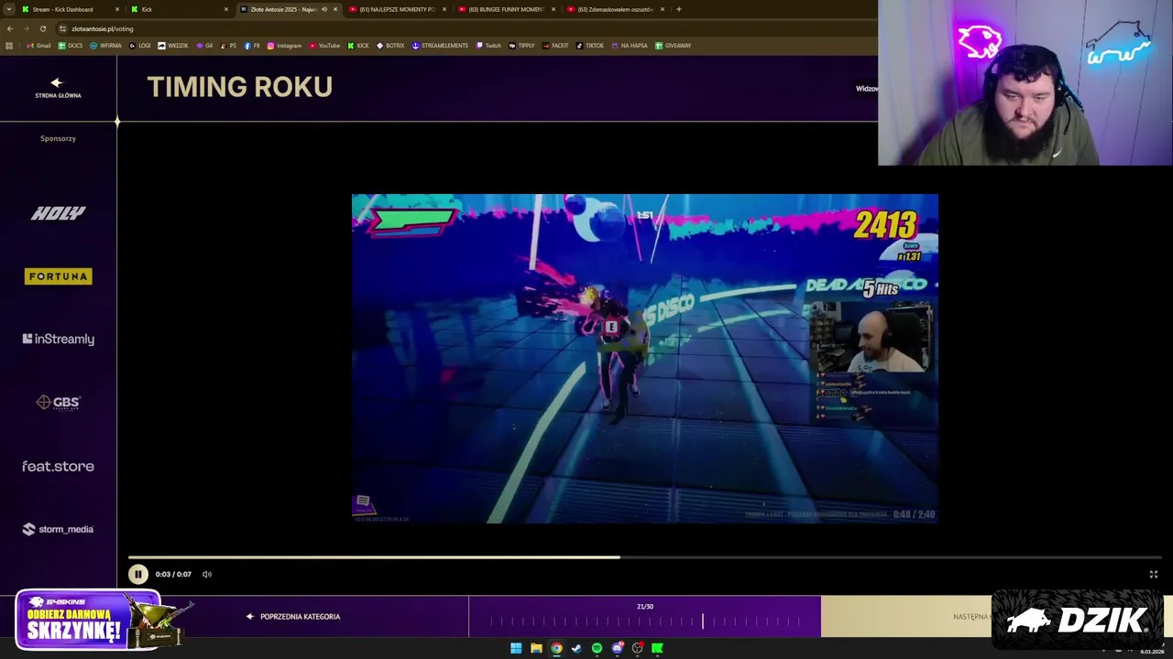Mute audio on Złote Antosie tab
Screen dimensions: 1173x659
pyautogui.click(x=323, y=9)
